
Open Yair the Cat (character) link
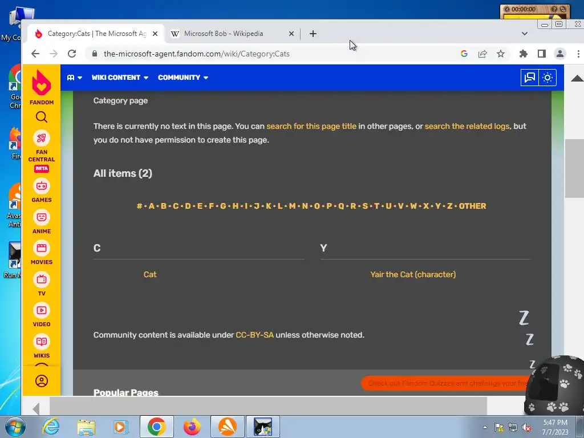[413, 274]
